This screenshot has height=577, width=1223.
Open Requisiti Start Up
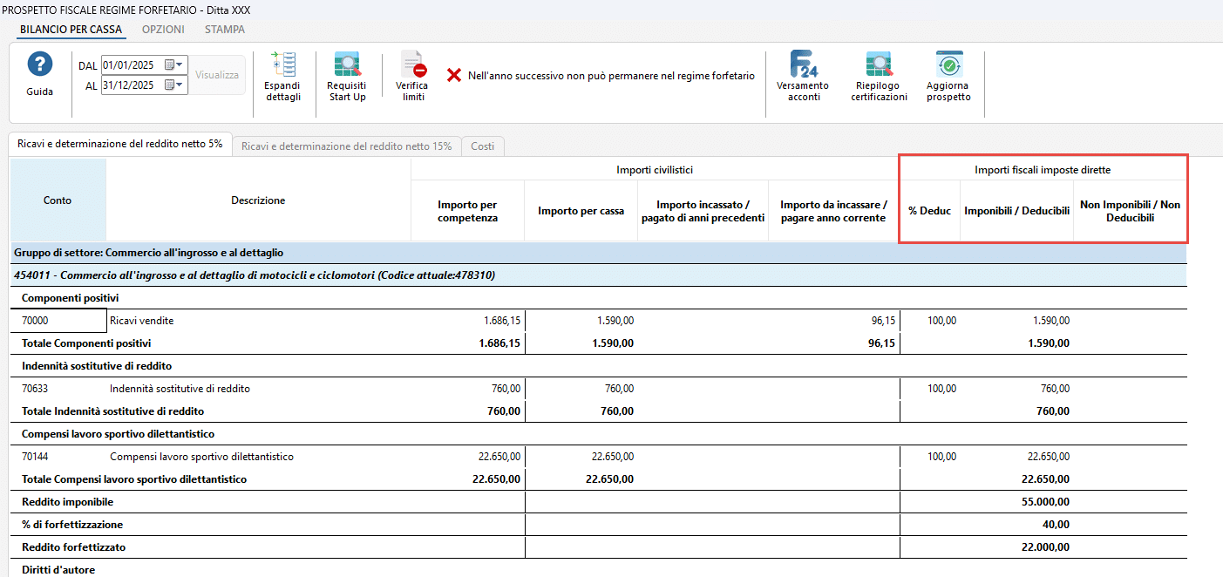(x=346, y=77)
